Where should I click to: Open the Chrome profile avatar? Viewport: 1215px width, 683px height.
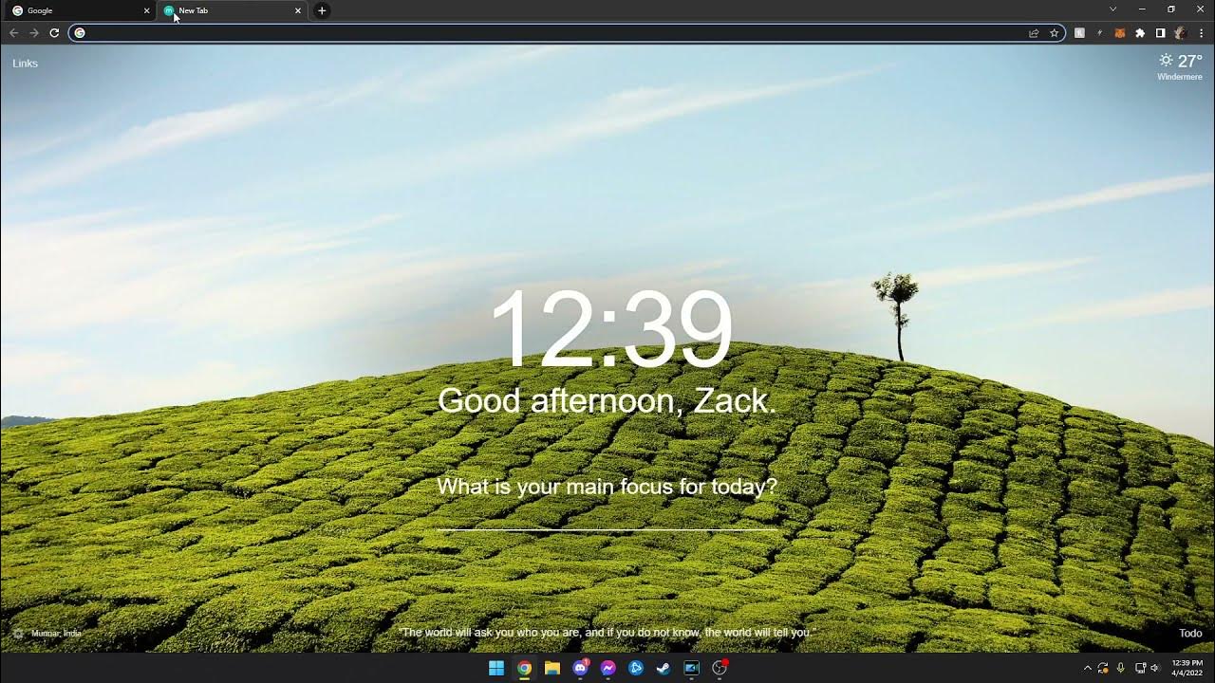point(1180,32)
